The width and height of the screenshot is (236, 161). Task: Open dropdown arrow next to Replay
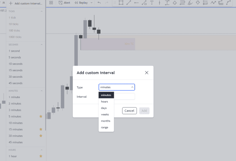click(91, 3)
